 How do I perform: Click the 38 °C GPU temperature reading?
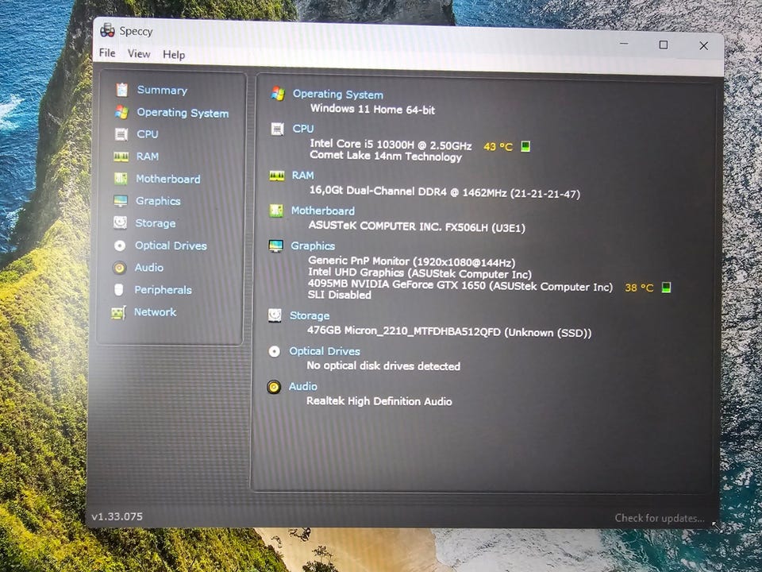(x=639, y=288)
